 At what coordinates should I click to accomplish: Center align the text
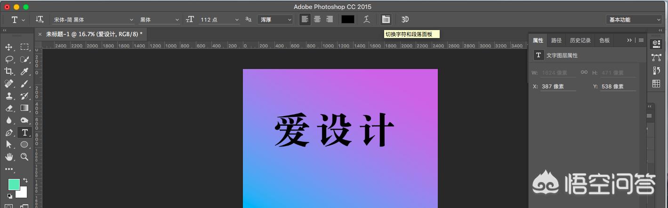coord(317,19)
